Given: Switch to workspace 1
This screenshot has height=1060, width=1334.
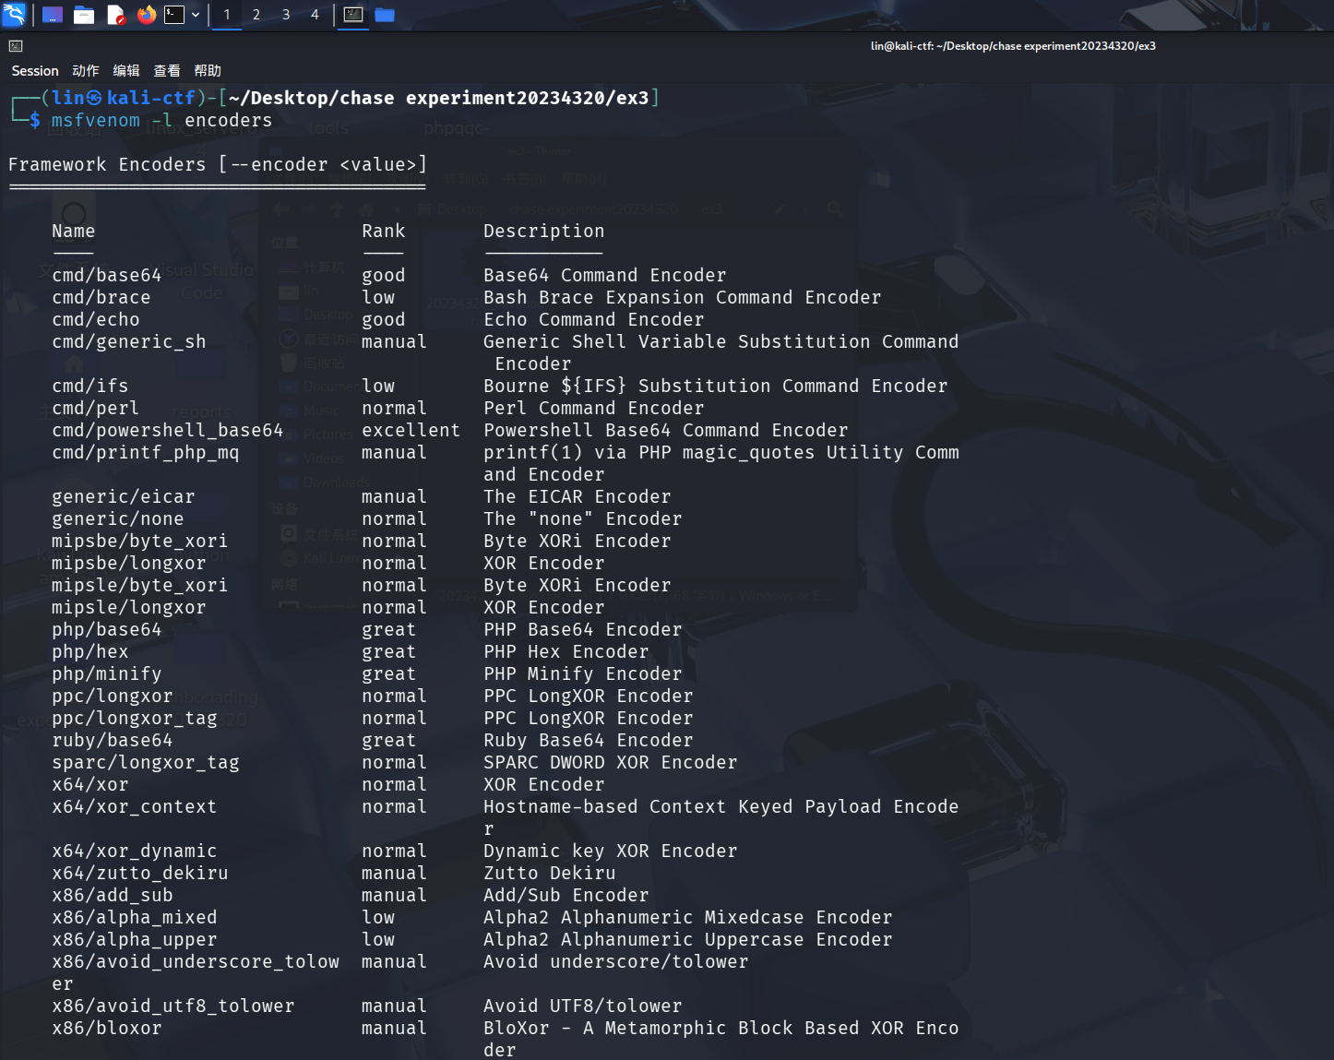Looking at the screenshot, I should [x=227, y=15].
